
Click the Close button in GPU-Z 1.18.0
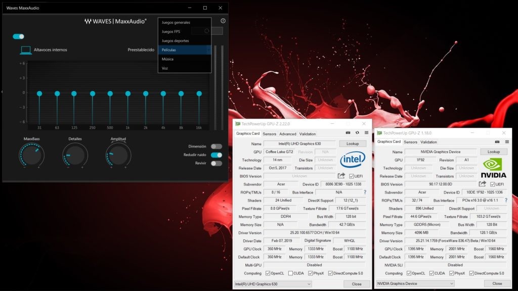(x=497, y=283)
